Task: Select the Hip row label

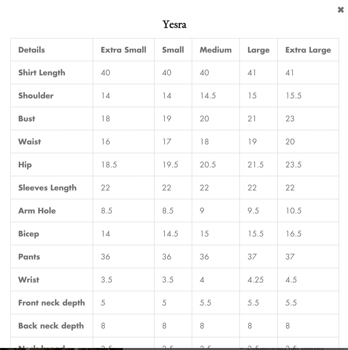Action: [25, 165]
